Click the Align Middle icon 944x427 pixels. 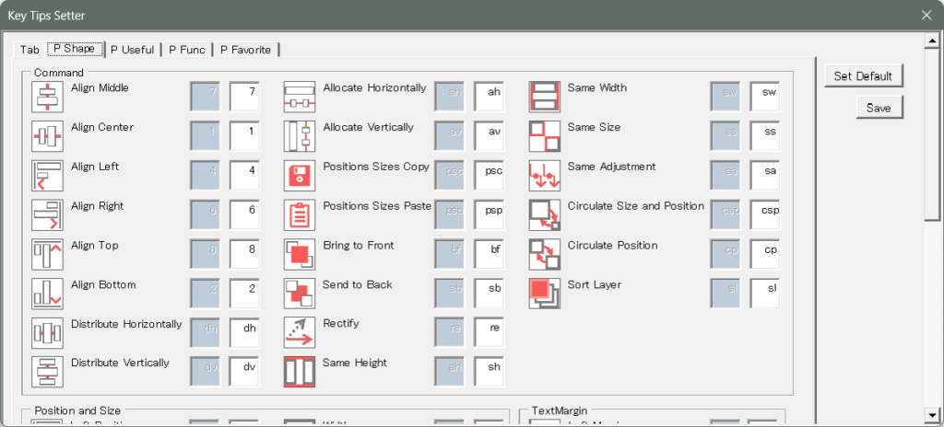pyautogui.click(x=47, y=97)
